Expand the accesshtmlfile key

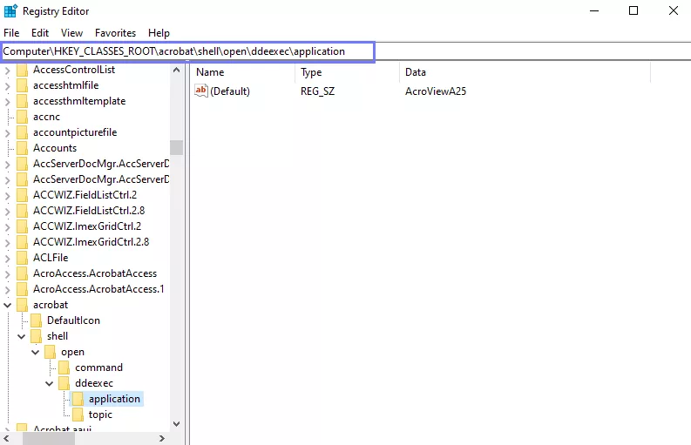point(8,86)
